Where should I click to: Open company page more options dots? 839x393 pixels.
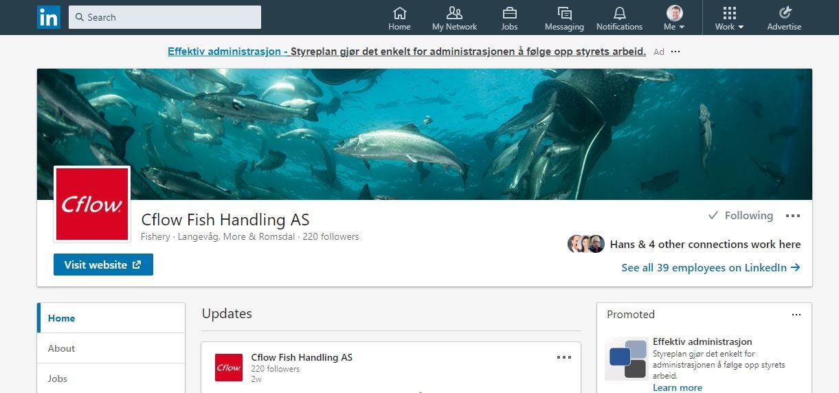793,216
